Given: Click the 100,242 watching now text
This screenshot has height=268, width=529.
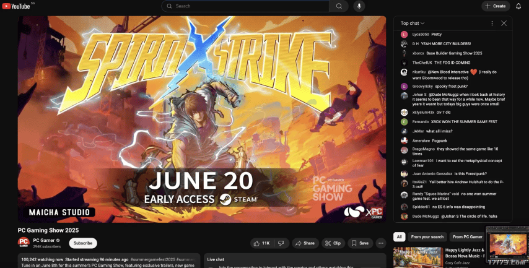Looking at the screenshot, I should (x=42, y=259).
